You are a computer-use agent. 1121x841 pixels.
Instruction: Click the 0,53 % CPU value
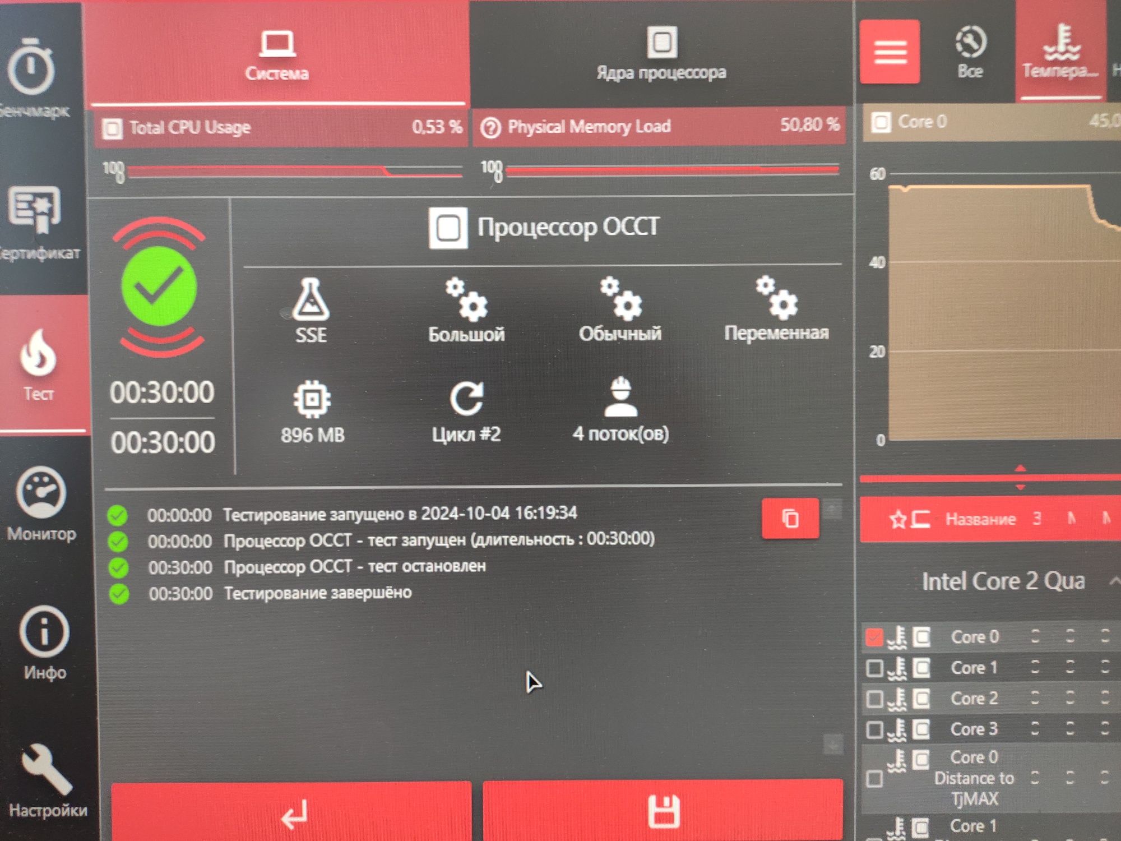(437, 127)
